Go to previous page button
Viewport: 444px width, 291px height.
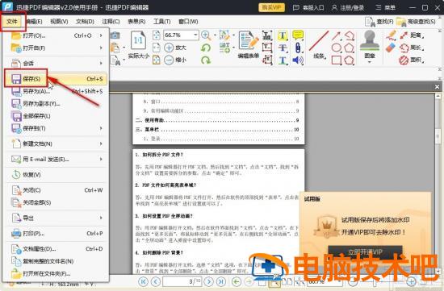156,281
